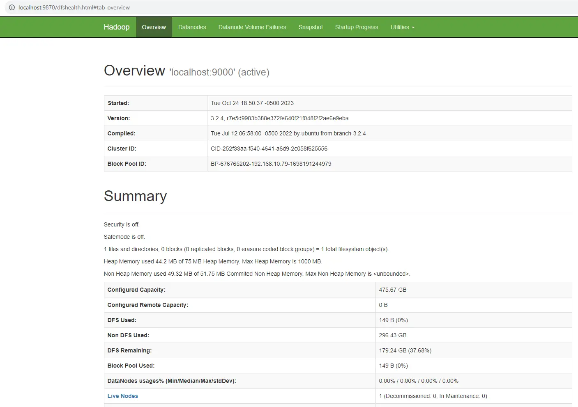Click the Non DFS Used: label
The height and width of the screenshot is (407, 578).
[128, 335]
